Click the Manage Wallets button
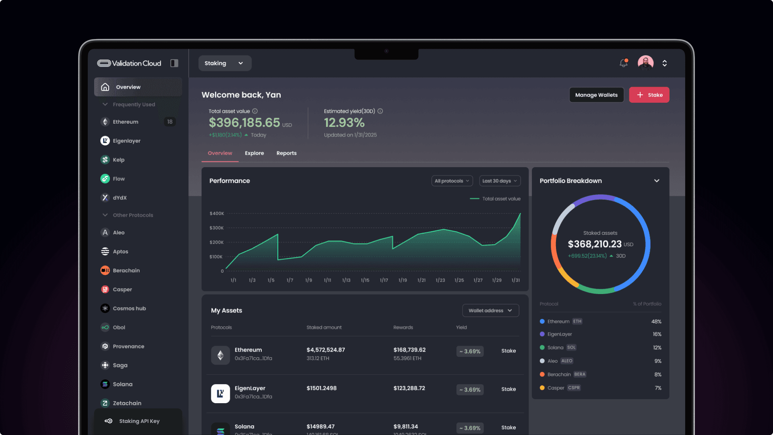Viewport: 773px width, 435px height. pyautogui.click(x=596, y=95)
